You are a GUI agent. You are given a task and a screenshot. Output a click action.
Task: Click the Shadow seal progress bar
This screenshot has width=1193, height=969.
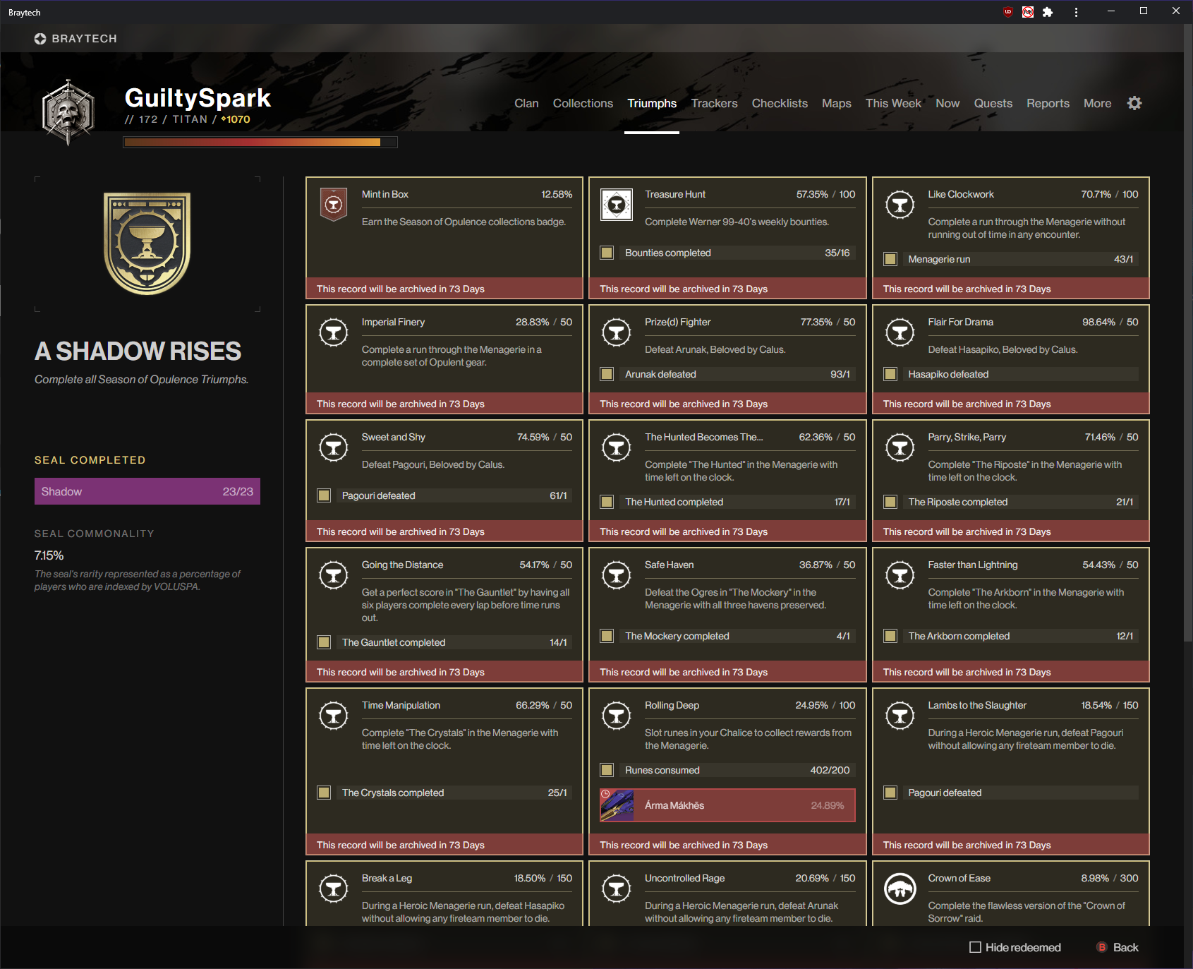[x=147, y=491]
